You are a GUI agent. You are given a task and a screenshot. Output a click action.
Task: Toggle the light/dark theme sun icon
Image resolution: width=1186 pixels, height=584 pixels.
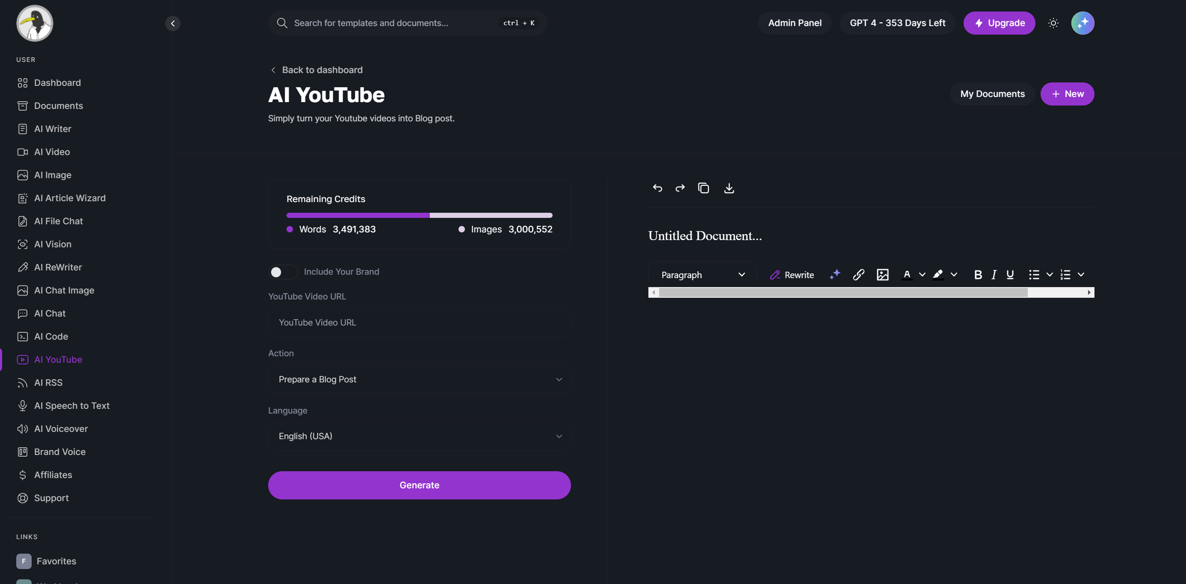(x=1053, y=23)
